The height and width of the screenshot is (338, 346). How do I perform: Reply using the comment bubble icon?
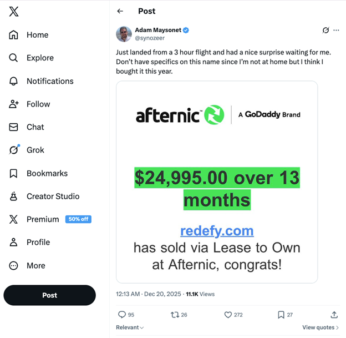coord(122,315)
